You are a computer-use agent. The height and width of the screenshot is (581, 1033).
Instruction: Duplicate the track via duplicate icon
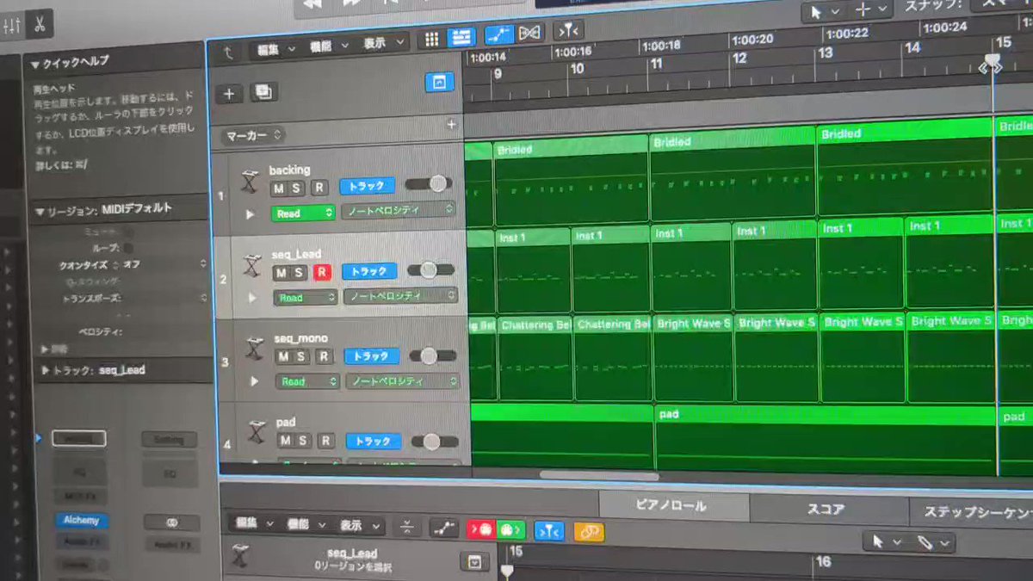pos(263,92)
